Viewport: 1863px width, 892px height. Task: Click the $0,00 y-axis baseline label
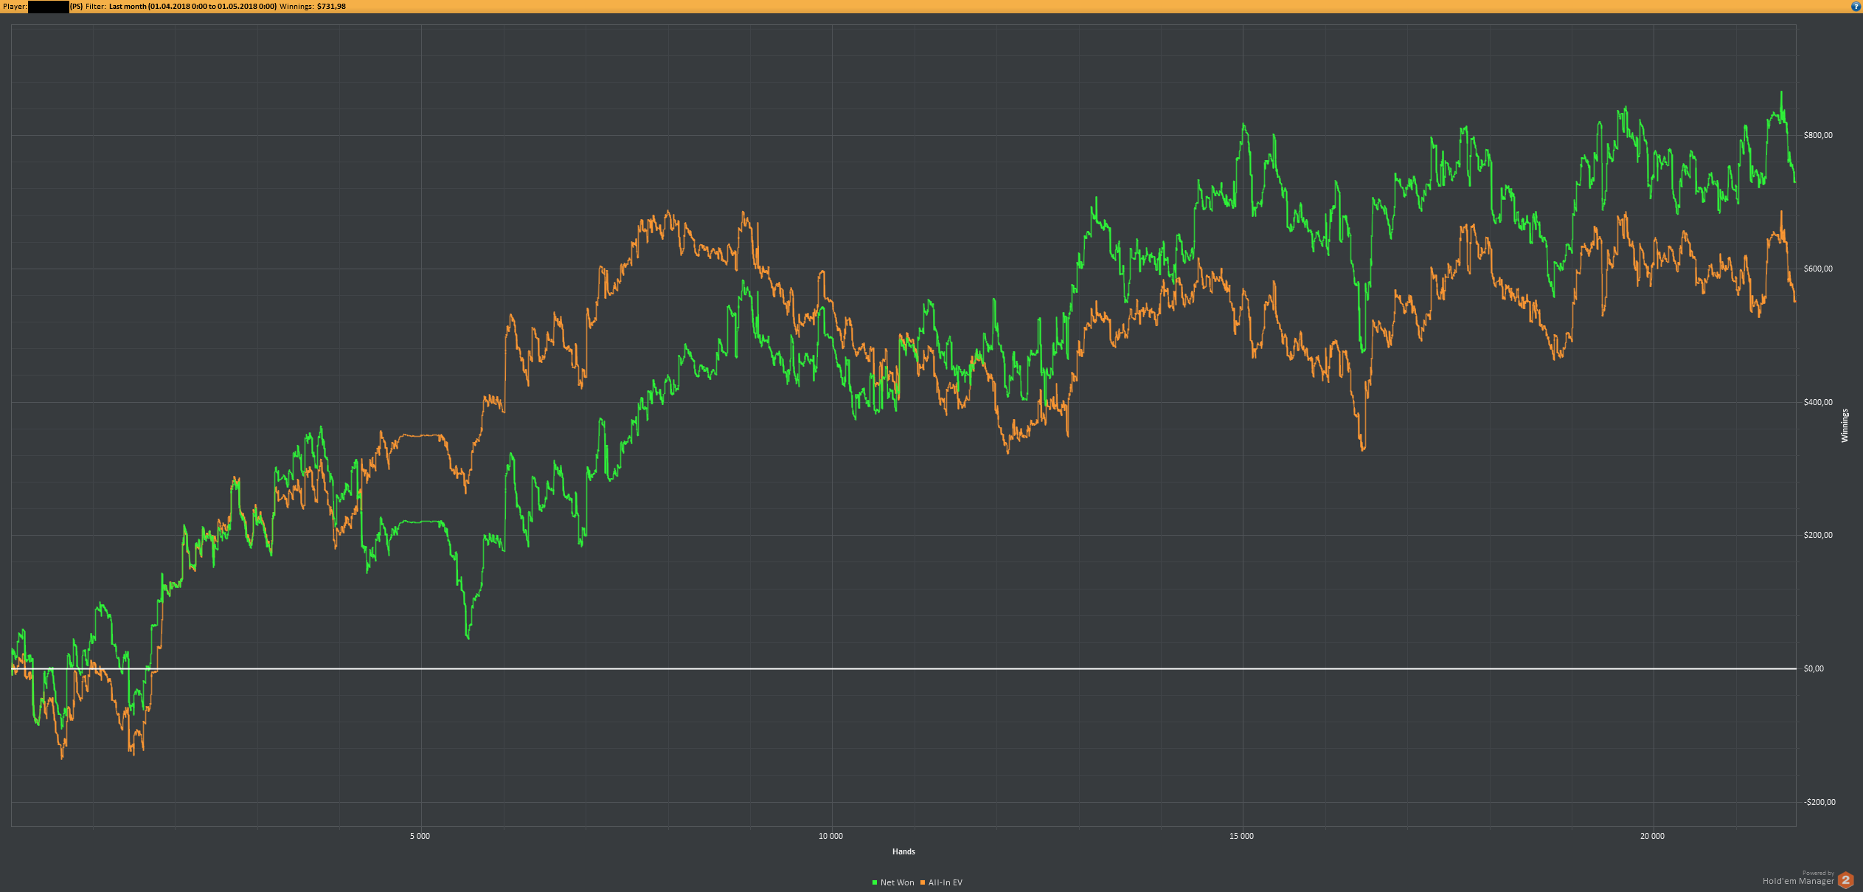(x=1814, y=668)
